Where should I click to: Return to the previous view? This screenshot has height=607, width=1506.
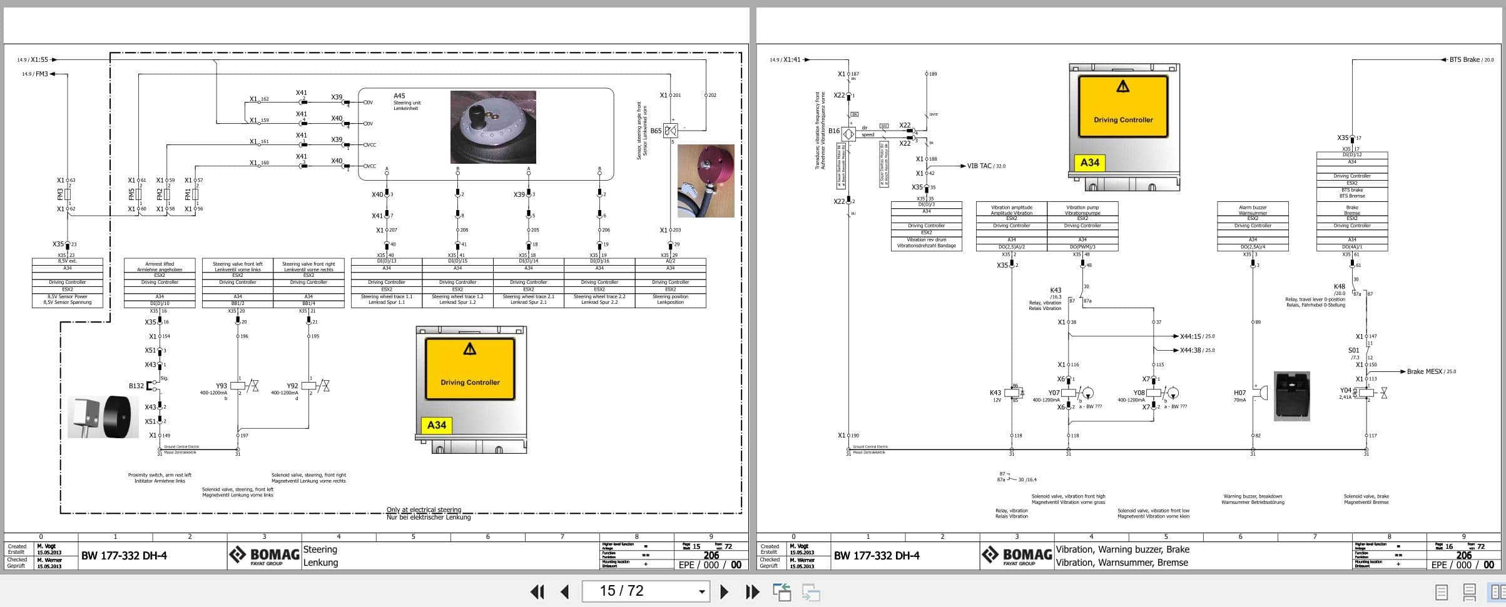tap(781, 590)
